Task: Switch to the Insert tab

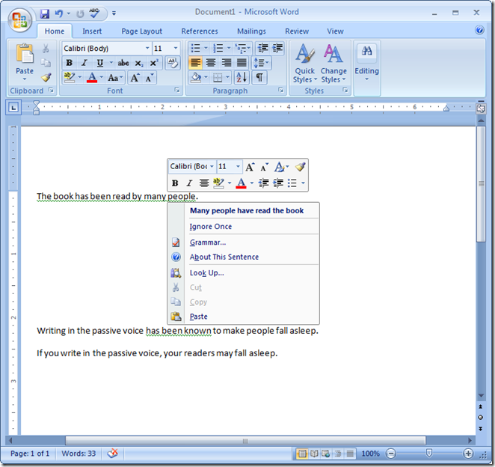Action: coord(92,31)
